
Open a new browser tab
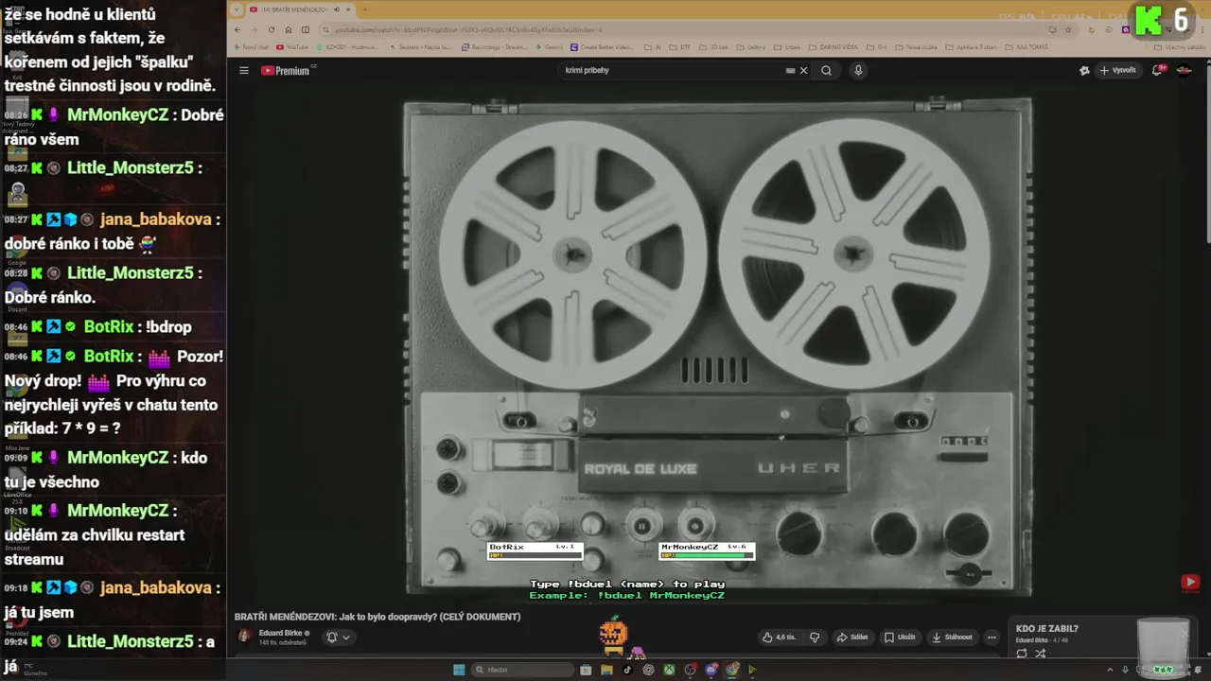click(x=364, y=9)
